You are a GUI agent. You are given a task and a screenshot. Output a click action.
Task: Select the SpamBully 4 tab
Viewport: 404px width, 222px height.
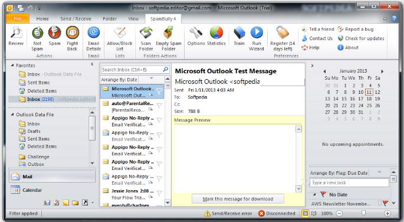[163, 19]
